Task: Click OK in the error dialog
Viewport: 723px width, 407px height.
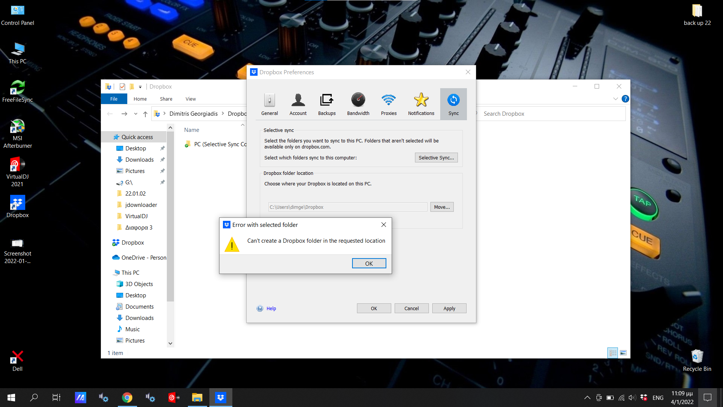Action: pyautogui.click(x=369, y=263)
